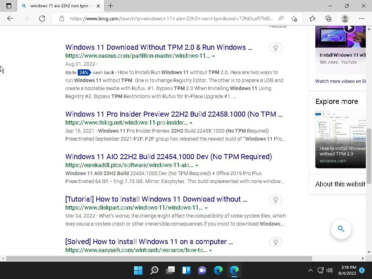Open Task View on the taskbar
The width and height of the screenshot is (372, 279).
[170, 270]
